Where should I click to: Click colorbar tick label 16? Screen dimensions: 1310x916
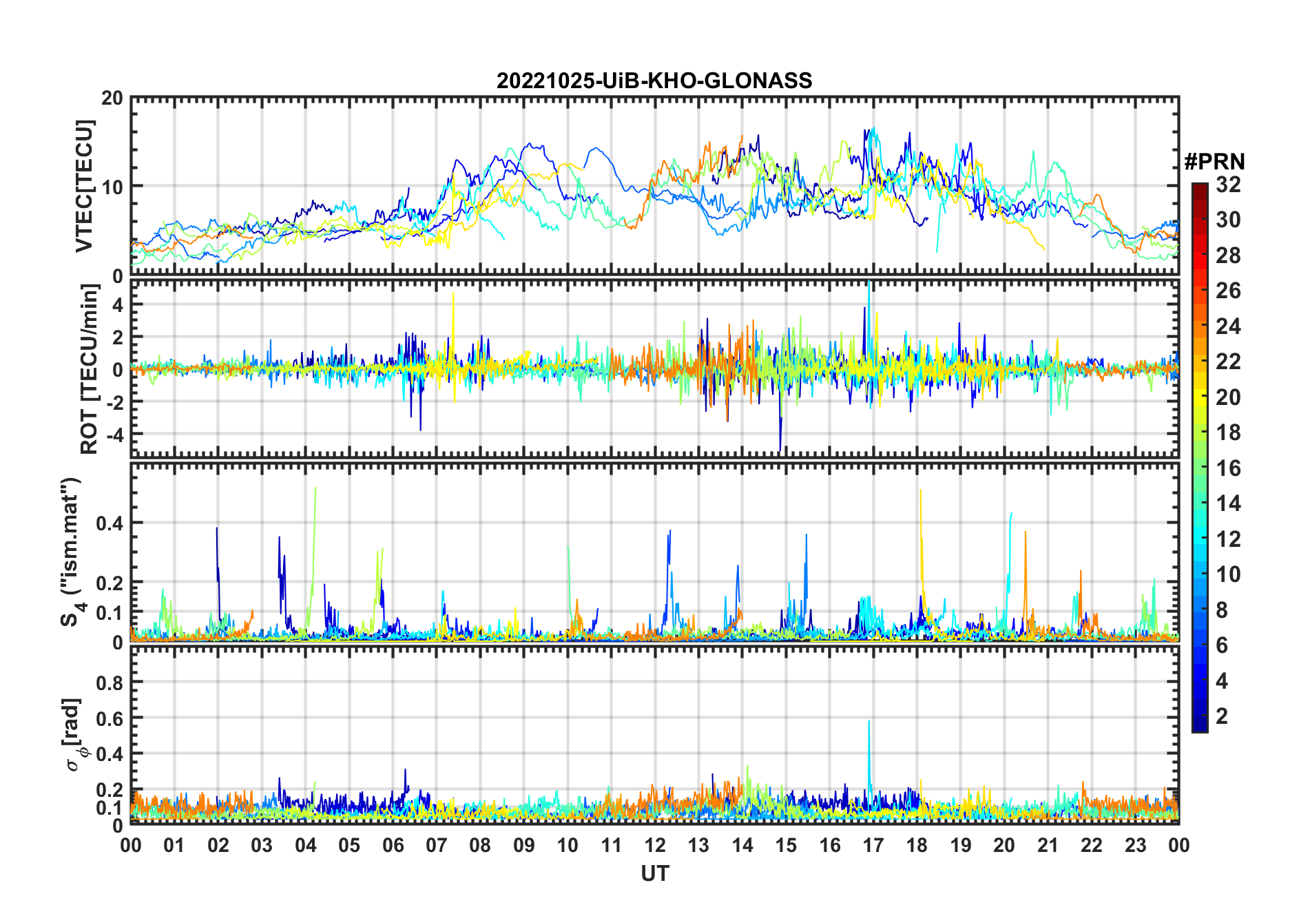(x=1228, y=468)
